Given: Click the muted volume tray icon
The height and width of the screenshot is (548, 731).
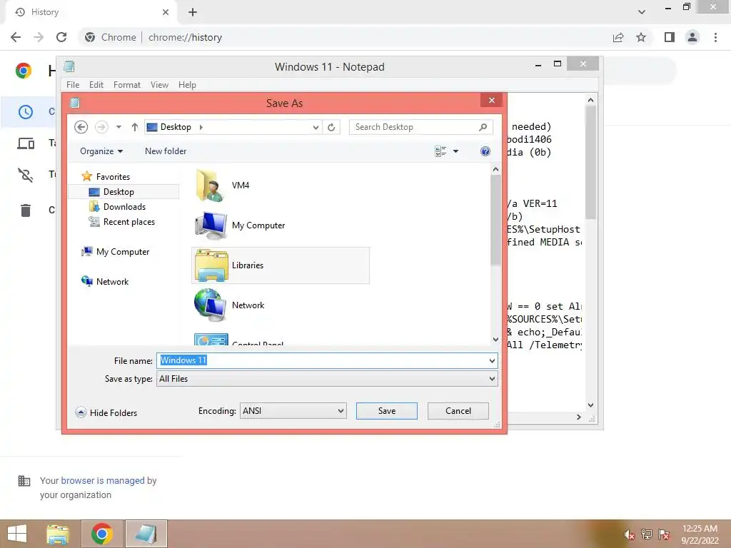Looking at the screenshot, I should coord(629,534).
